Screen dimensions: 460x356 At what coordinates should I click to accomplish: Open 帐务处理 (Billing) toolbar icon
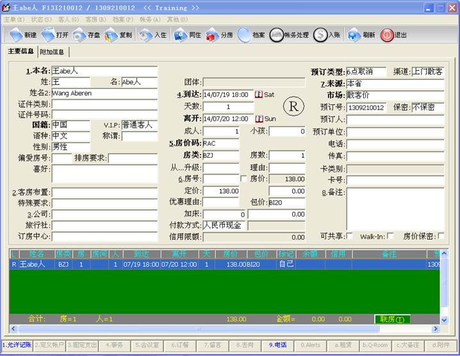tap(276, 35)
